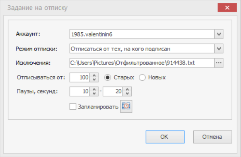Click the Исключения: label

(x=33, y=63)
